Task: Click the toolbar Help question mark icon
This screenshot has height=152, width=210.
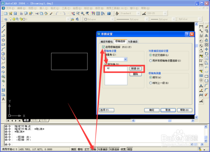Action: pyautogui.click(x=109, y=13)
